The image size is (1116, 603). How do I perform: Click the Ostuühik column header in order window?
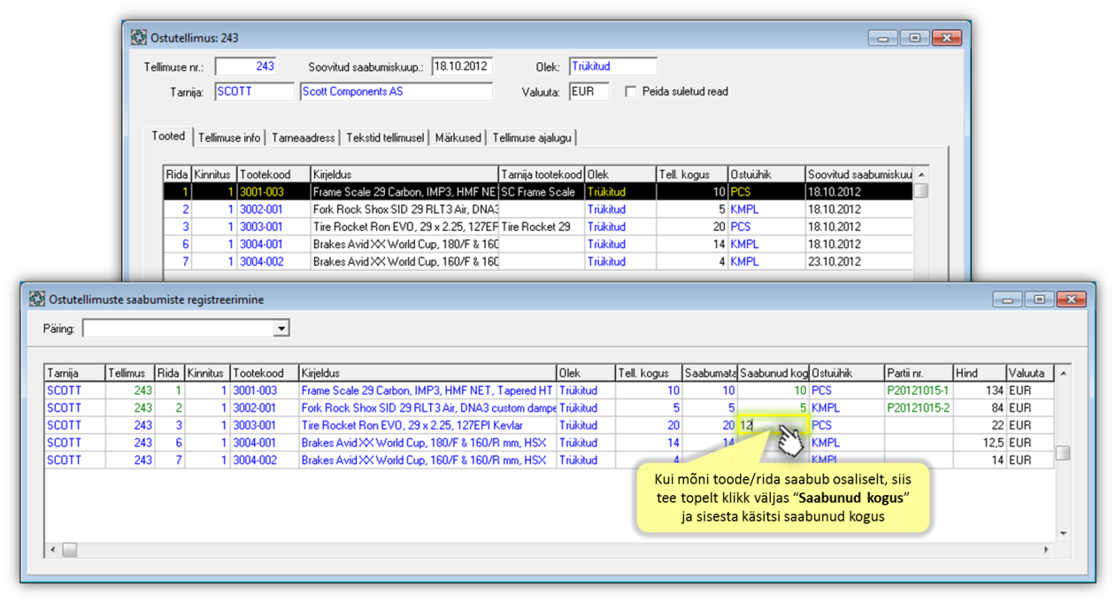coord(766,174)
